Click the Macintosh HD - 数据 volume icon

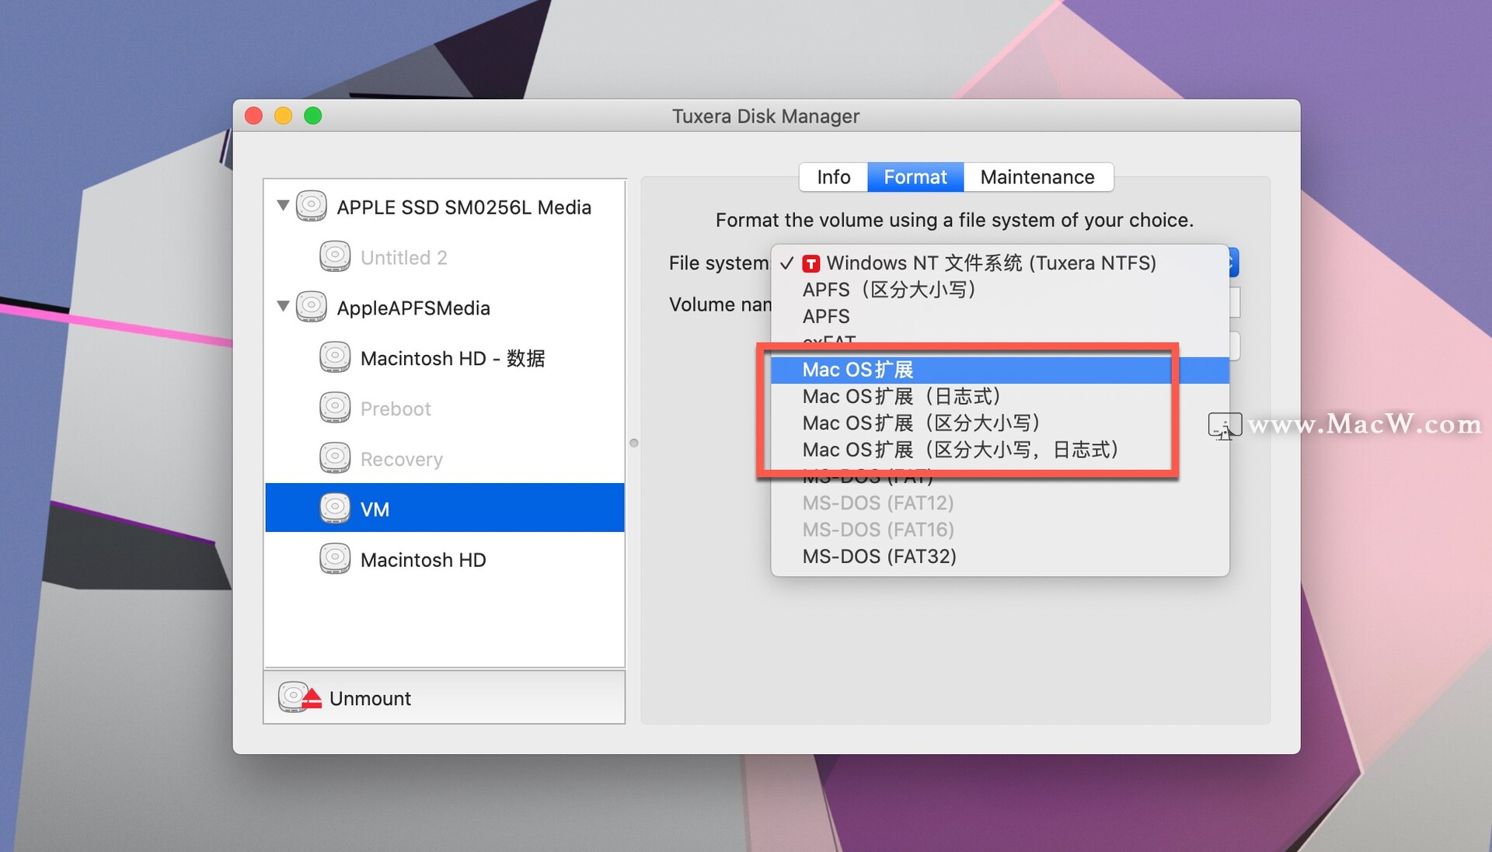[x=335, y=356]
